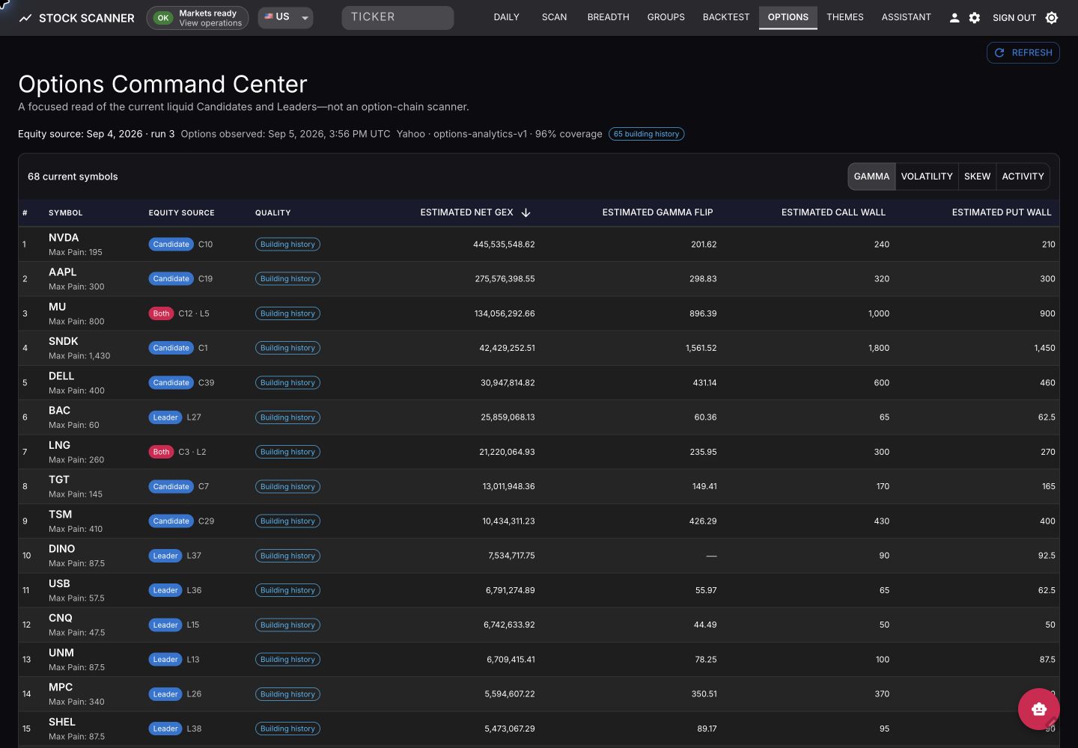Click NVDA's Candidate badge
This screenshot has width=1078, height=748.
click(x=171, y=245)
